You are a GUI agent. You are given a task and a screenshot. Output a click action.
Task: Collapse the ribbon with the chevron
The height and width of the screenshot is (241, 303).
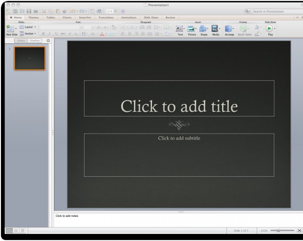297,18
